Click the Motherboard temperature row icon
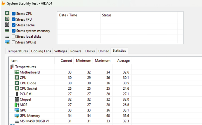Viewport: 202px width, 125px height. click(x=17, y=72)
